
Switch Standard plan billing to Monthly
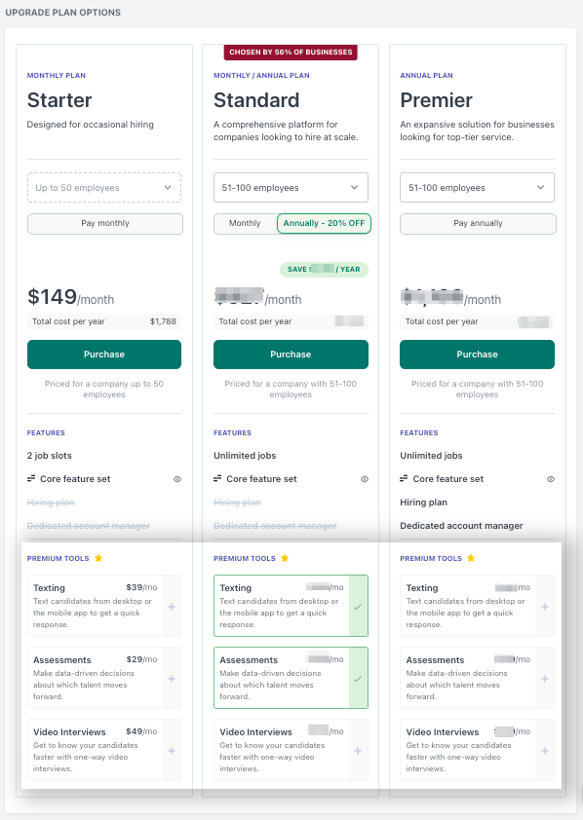pos(245,223)
